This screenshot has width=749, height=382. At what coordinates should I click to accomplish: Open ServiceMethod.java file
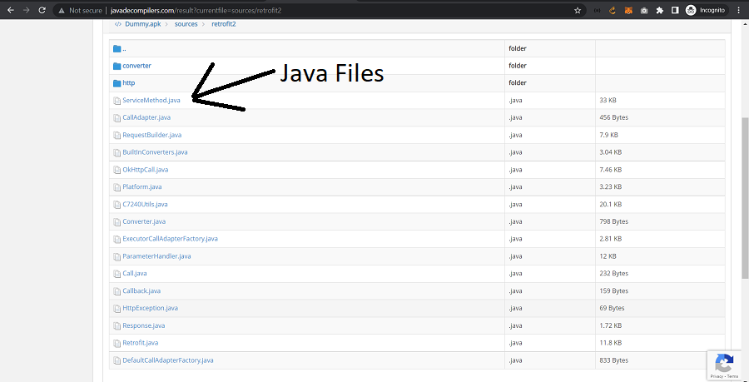[151, 100]
